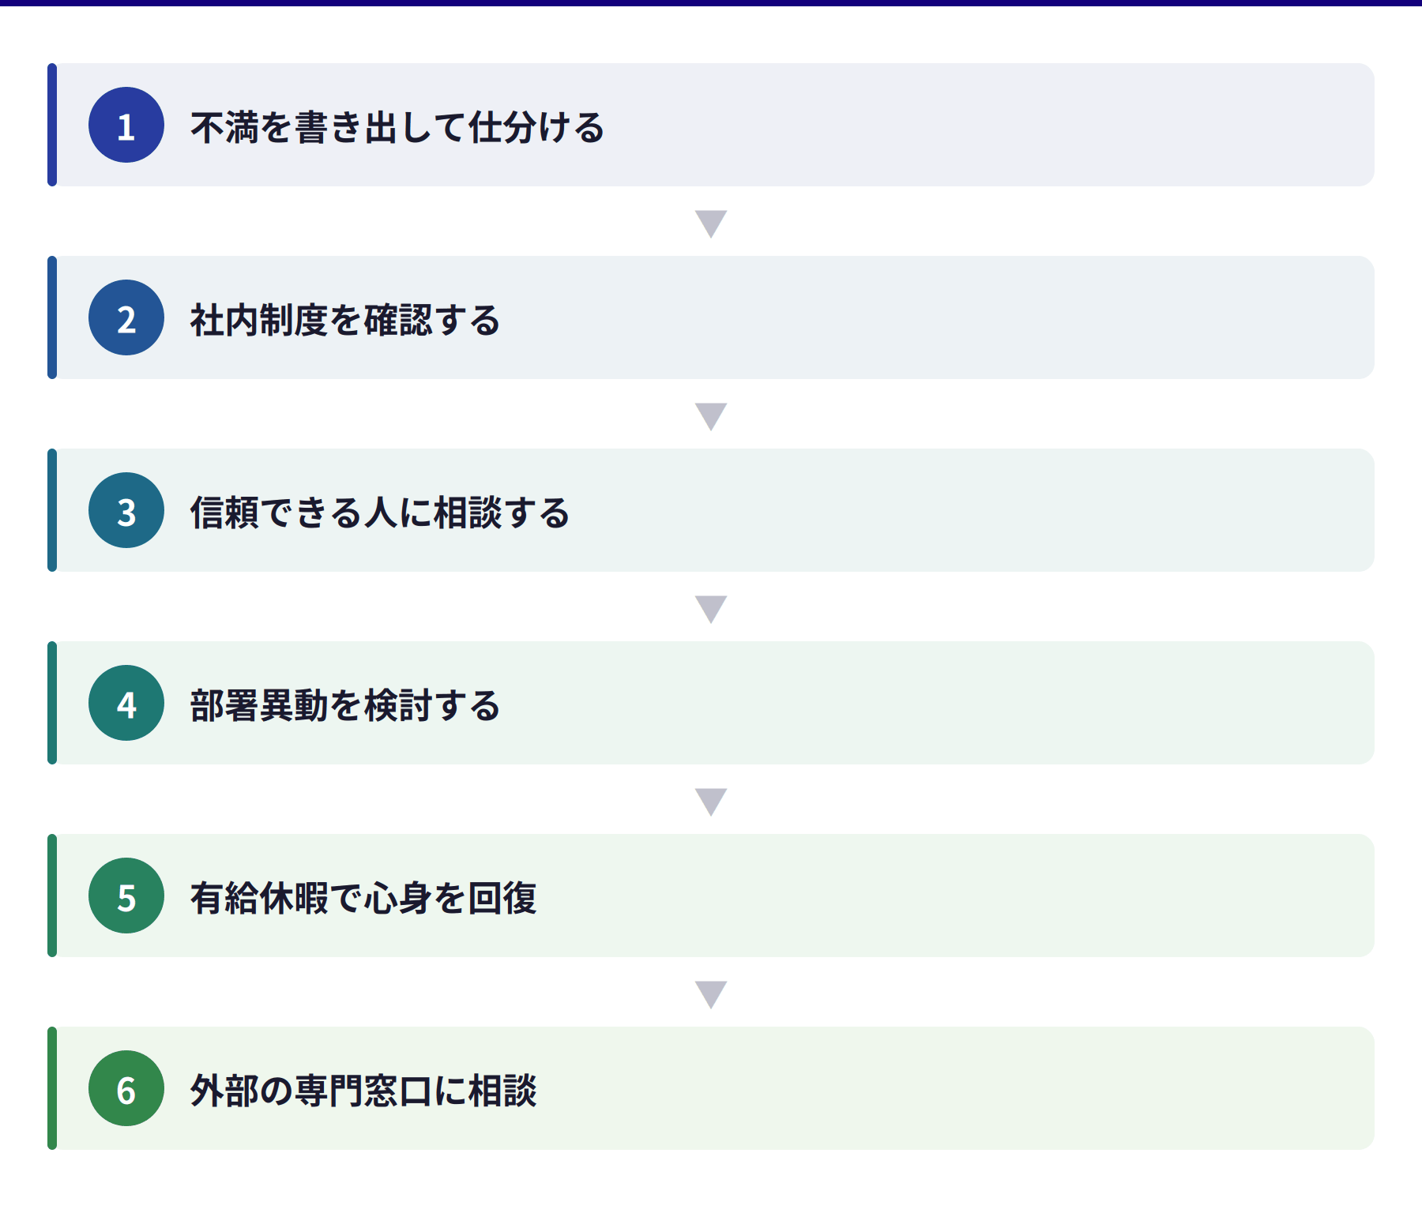Click the dark navy top border bar
Viewport: 1422px width, 1213px height.
click(711, 3)
